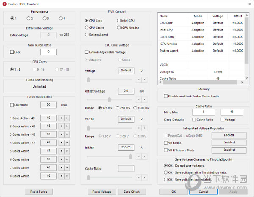Select Performance profile 3
Viewport: 254px width, 197px height.
[46, 19]
